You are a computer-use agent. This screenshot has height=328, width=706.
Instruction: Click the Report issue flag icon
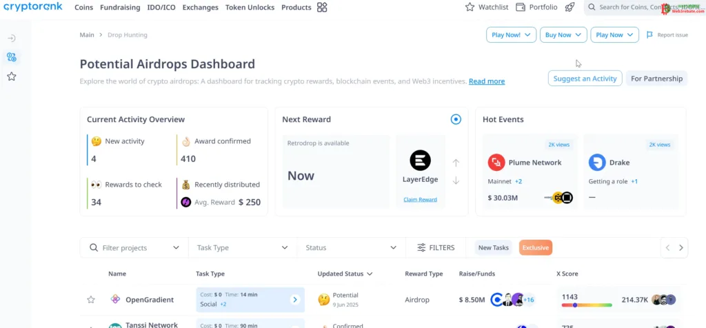tap(649, 35)
